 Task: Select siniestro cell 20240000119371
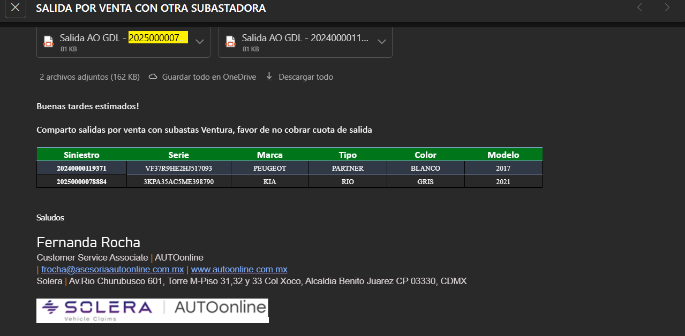click(81, 168)
